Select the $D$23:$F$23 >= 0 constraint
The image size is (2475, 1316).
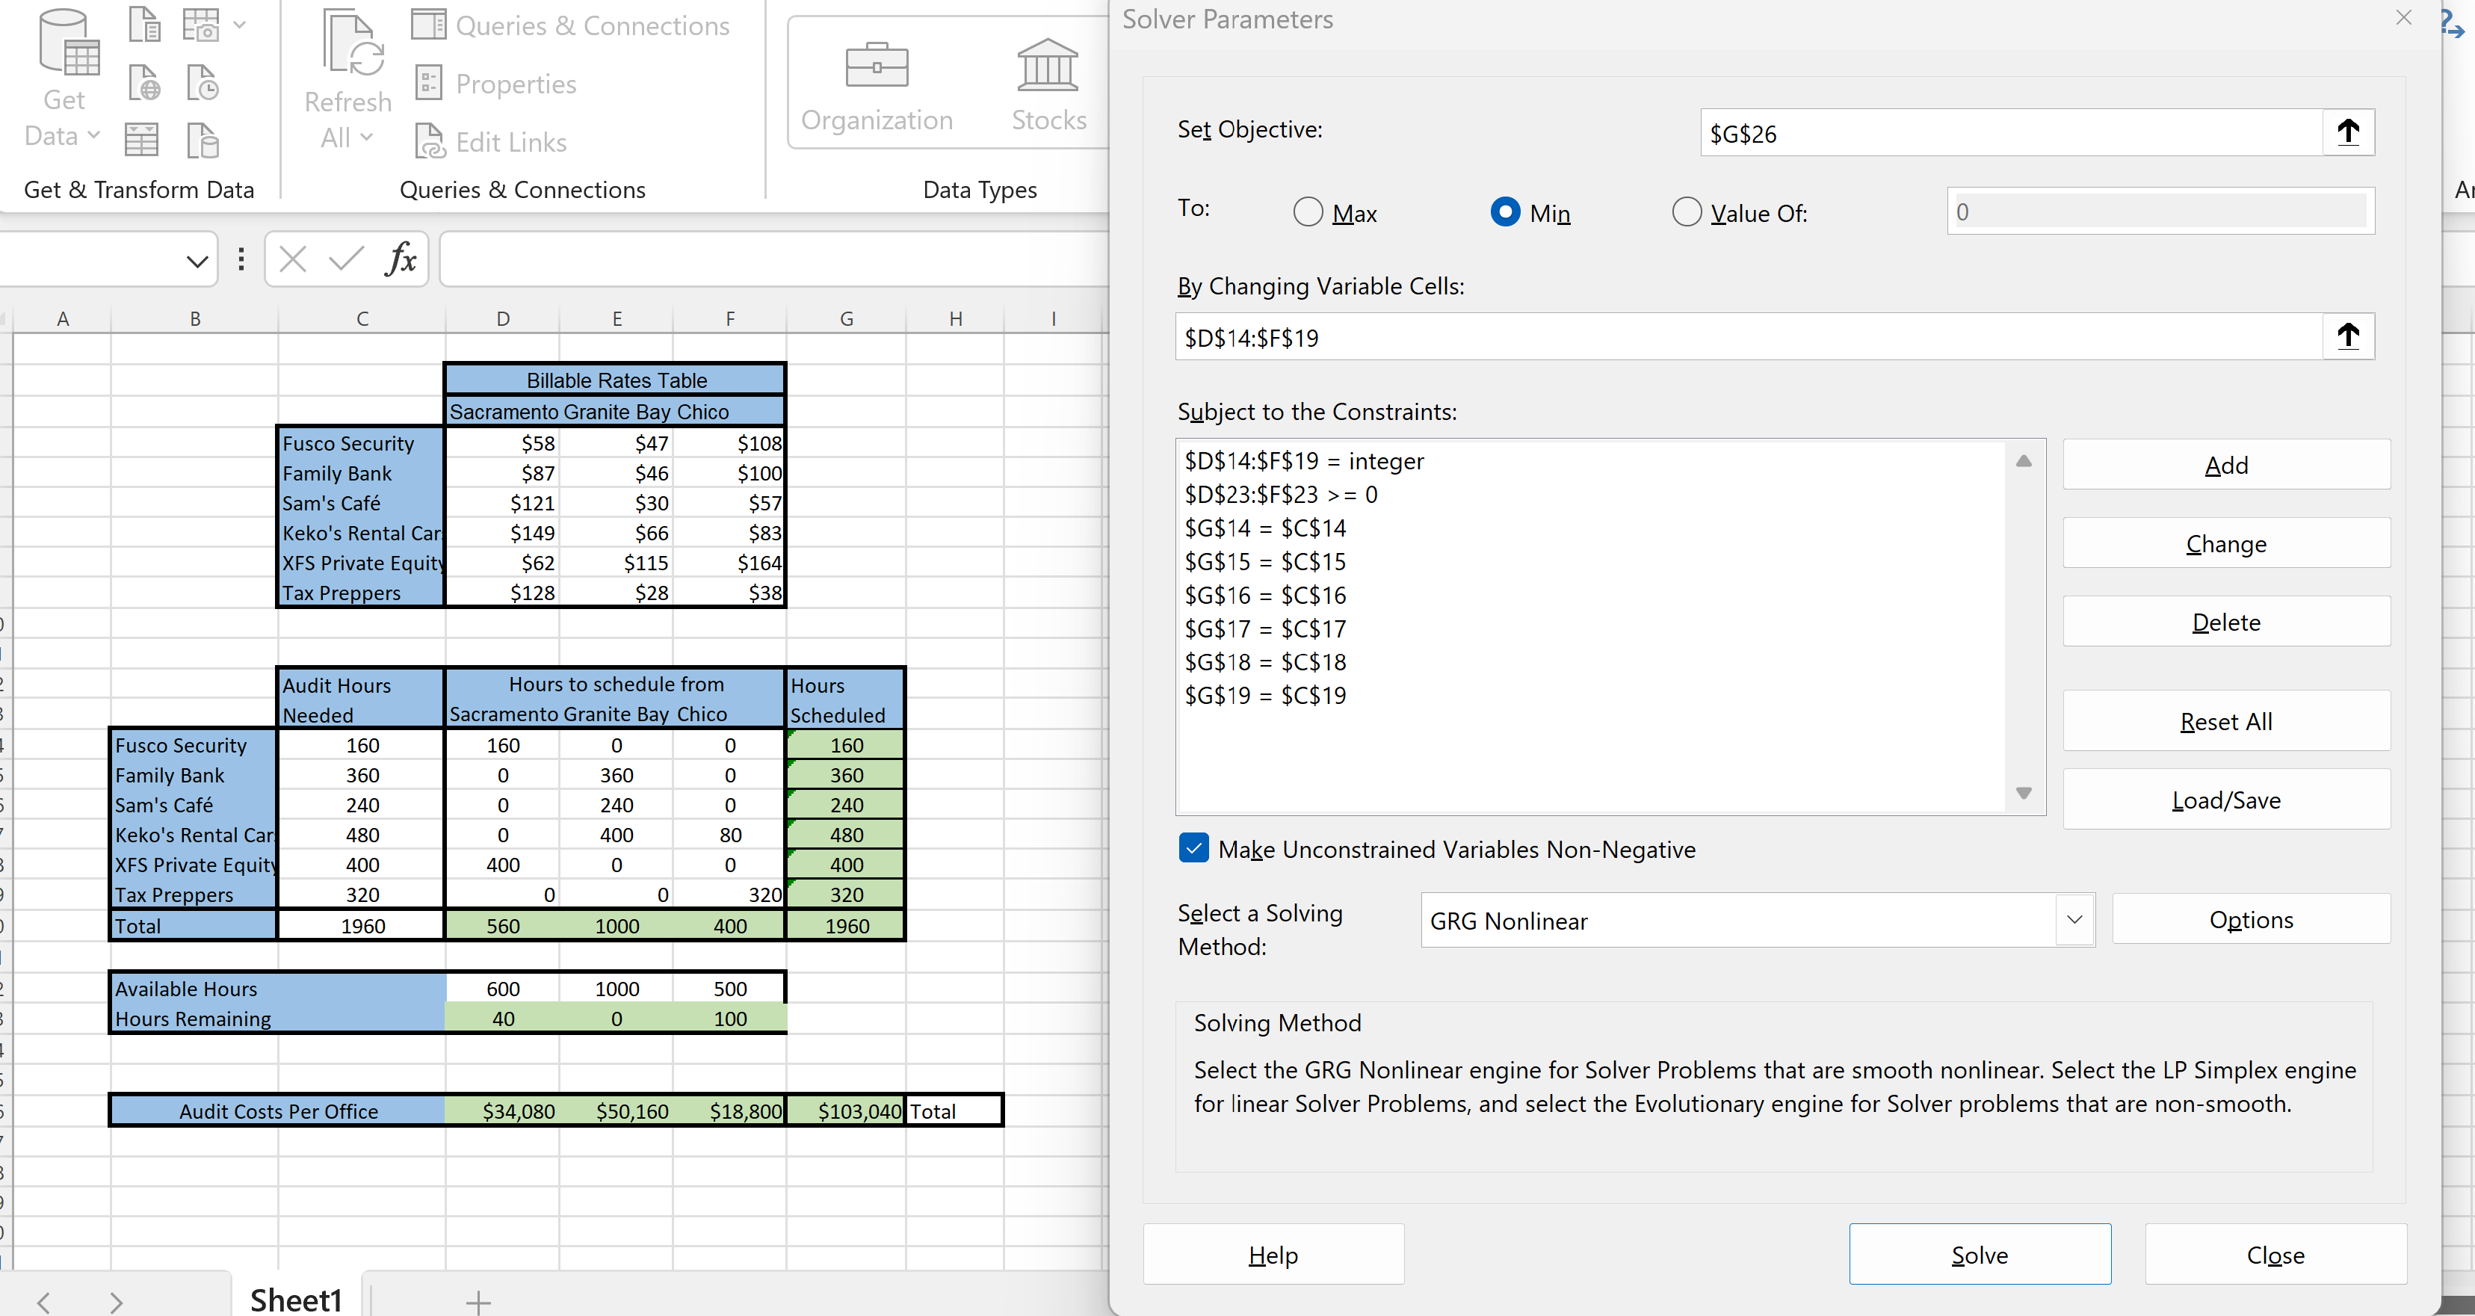pyautogui.click(x=1281, y=494)
